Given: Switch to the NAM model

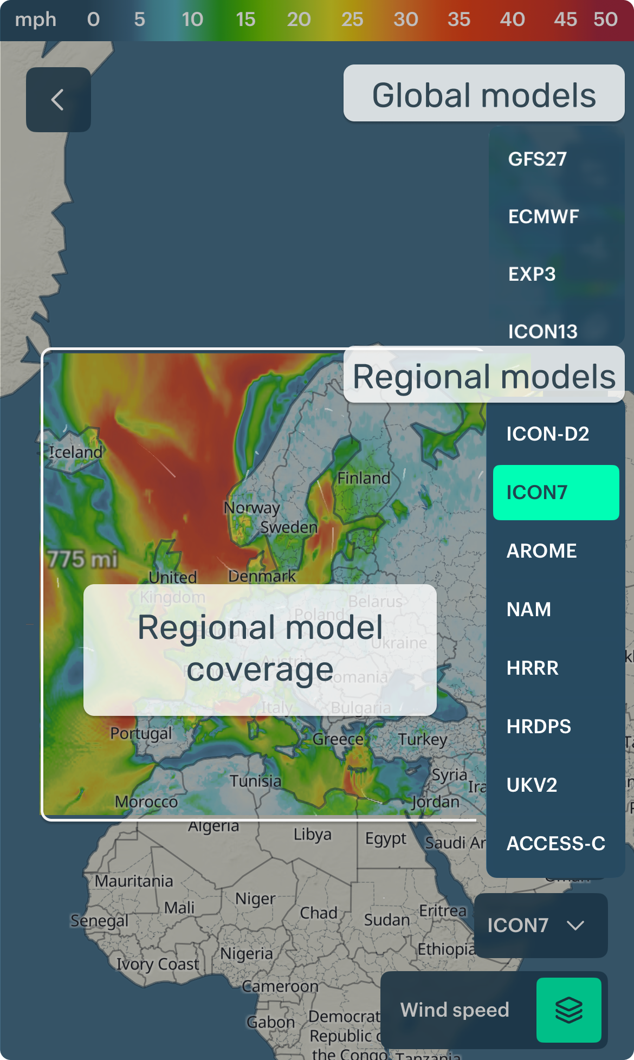Looking at the screenshot, I should pos(528,610).
